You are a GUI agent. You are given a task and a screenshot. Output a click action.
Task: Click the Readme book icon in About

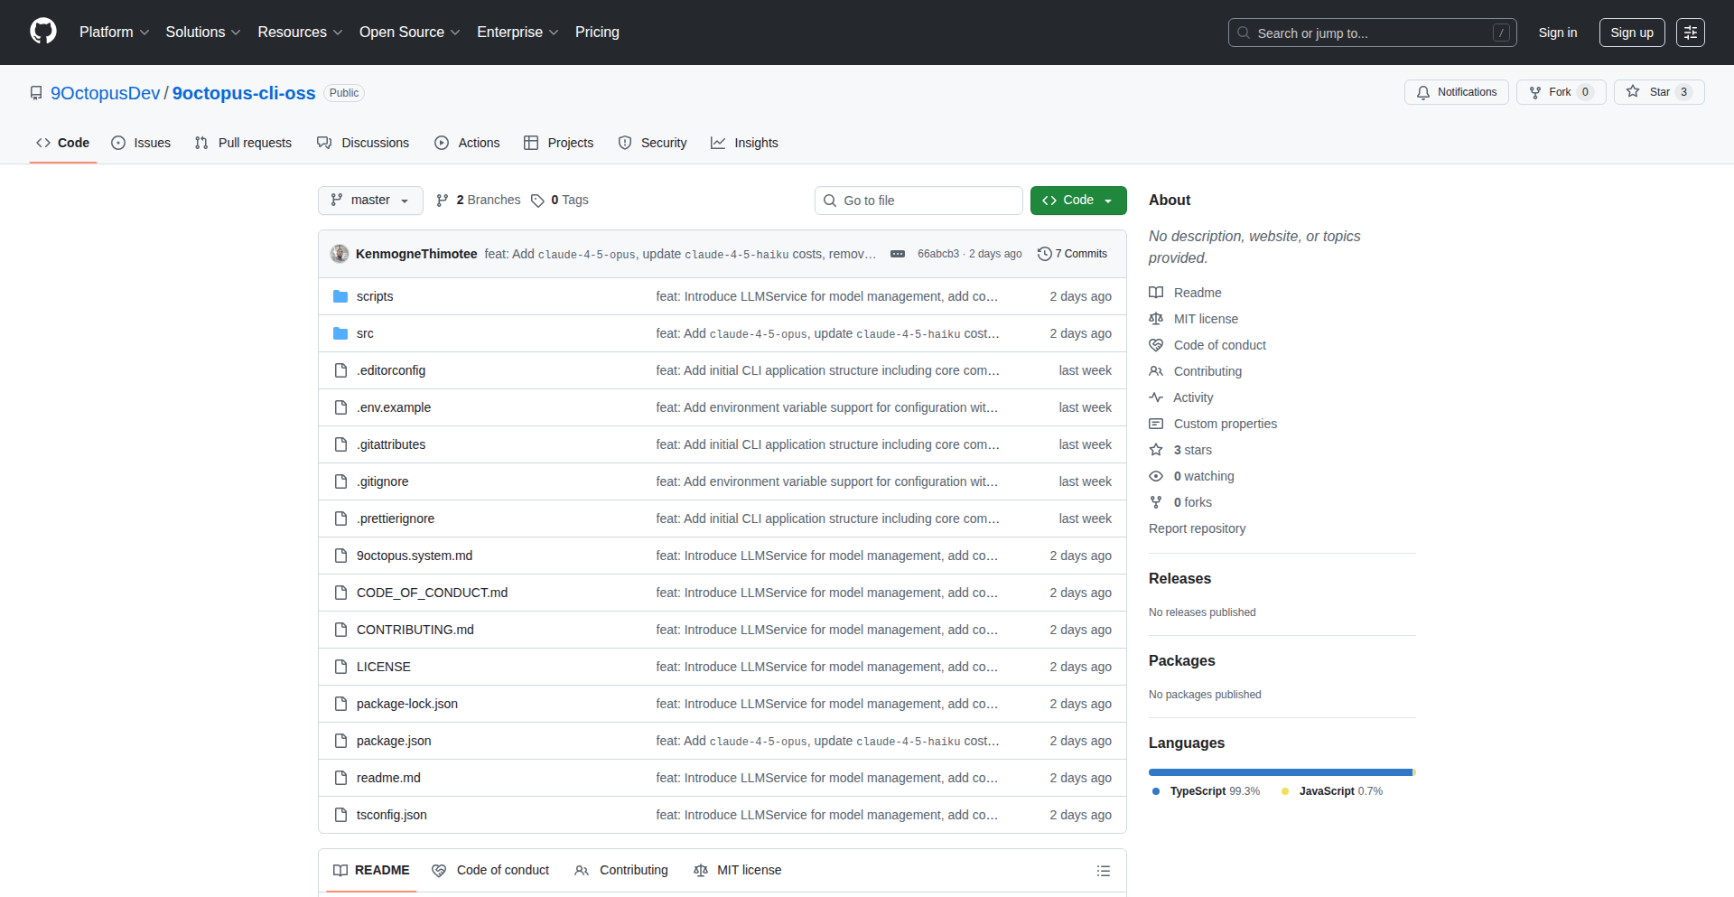(1156, 292)
